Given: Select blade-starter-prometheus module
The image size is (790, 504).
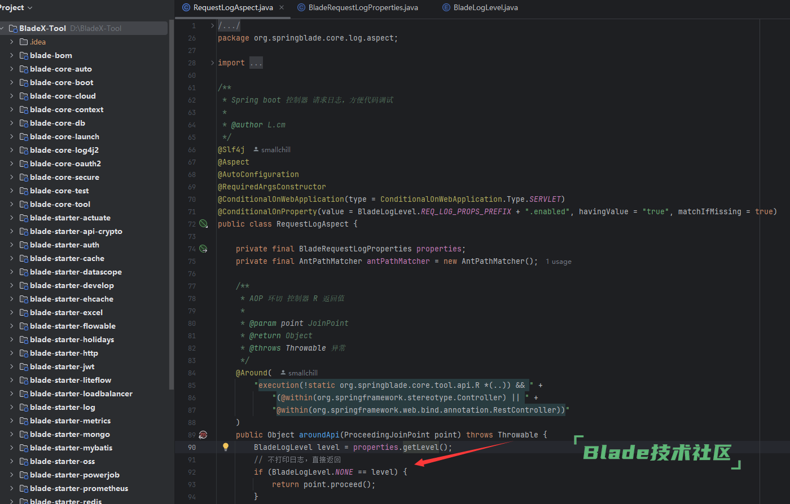Looking at the screenshot, I should pyautogui.click(x=79, y=488).
